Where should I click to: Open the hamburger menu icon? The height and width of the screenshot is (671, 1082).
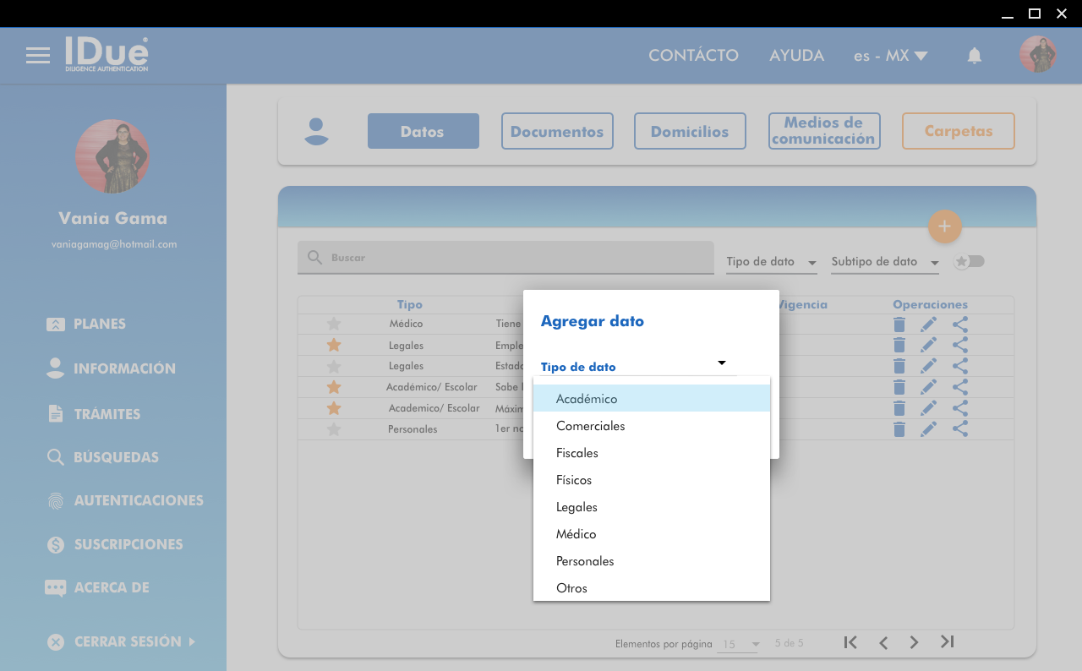pos(38,56)
